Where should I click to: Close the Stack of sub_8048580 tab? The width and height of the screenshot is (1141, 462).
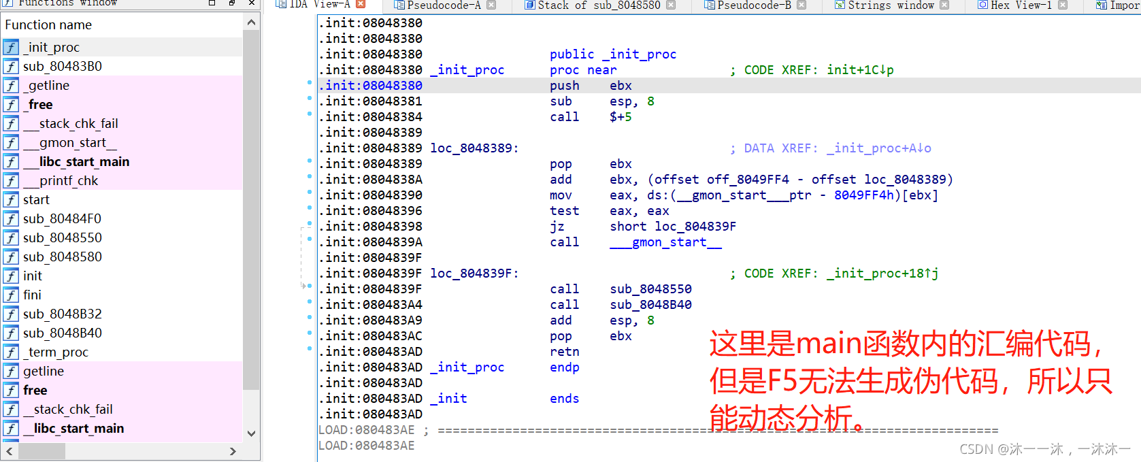pos(671,5)
